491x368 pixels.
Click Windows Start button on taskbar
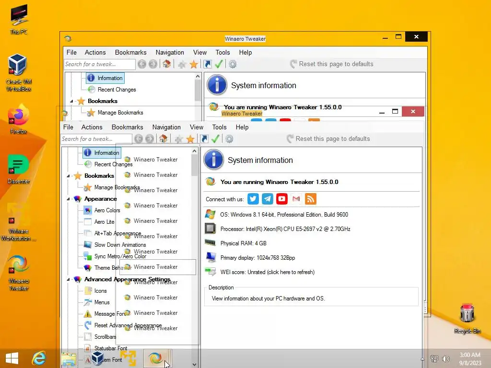click(12, 358)
